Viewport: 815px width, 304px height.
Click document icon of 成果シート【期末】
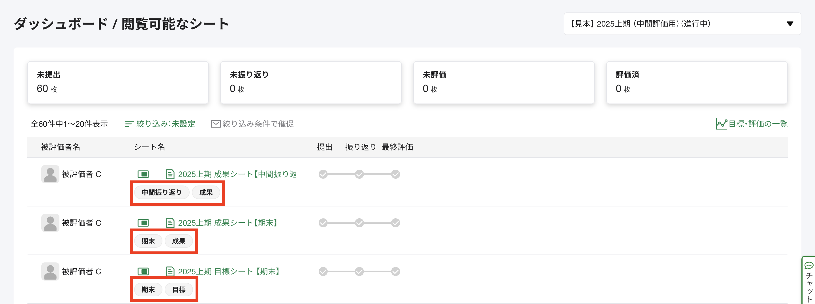click(170, 223)
